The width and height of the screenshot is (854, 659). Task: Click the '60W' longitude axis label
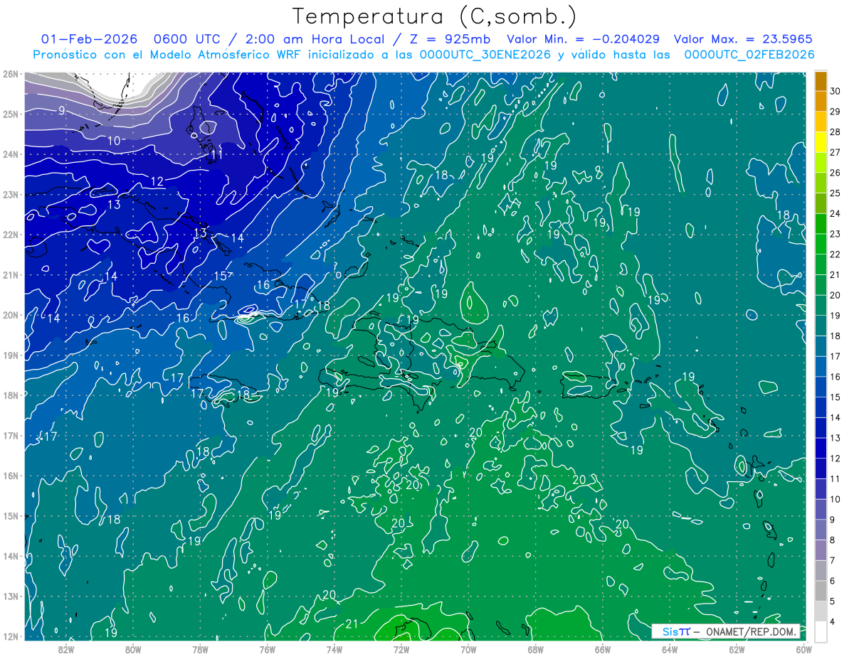pos(803,650)
